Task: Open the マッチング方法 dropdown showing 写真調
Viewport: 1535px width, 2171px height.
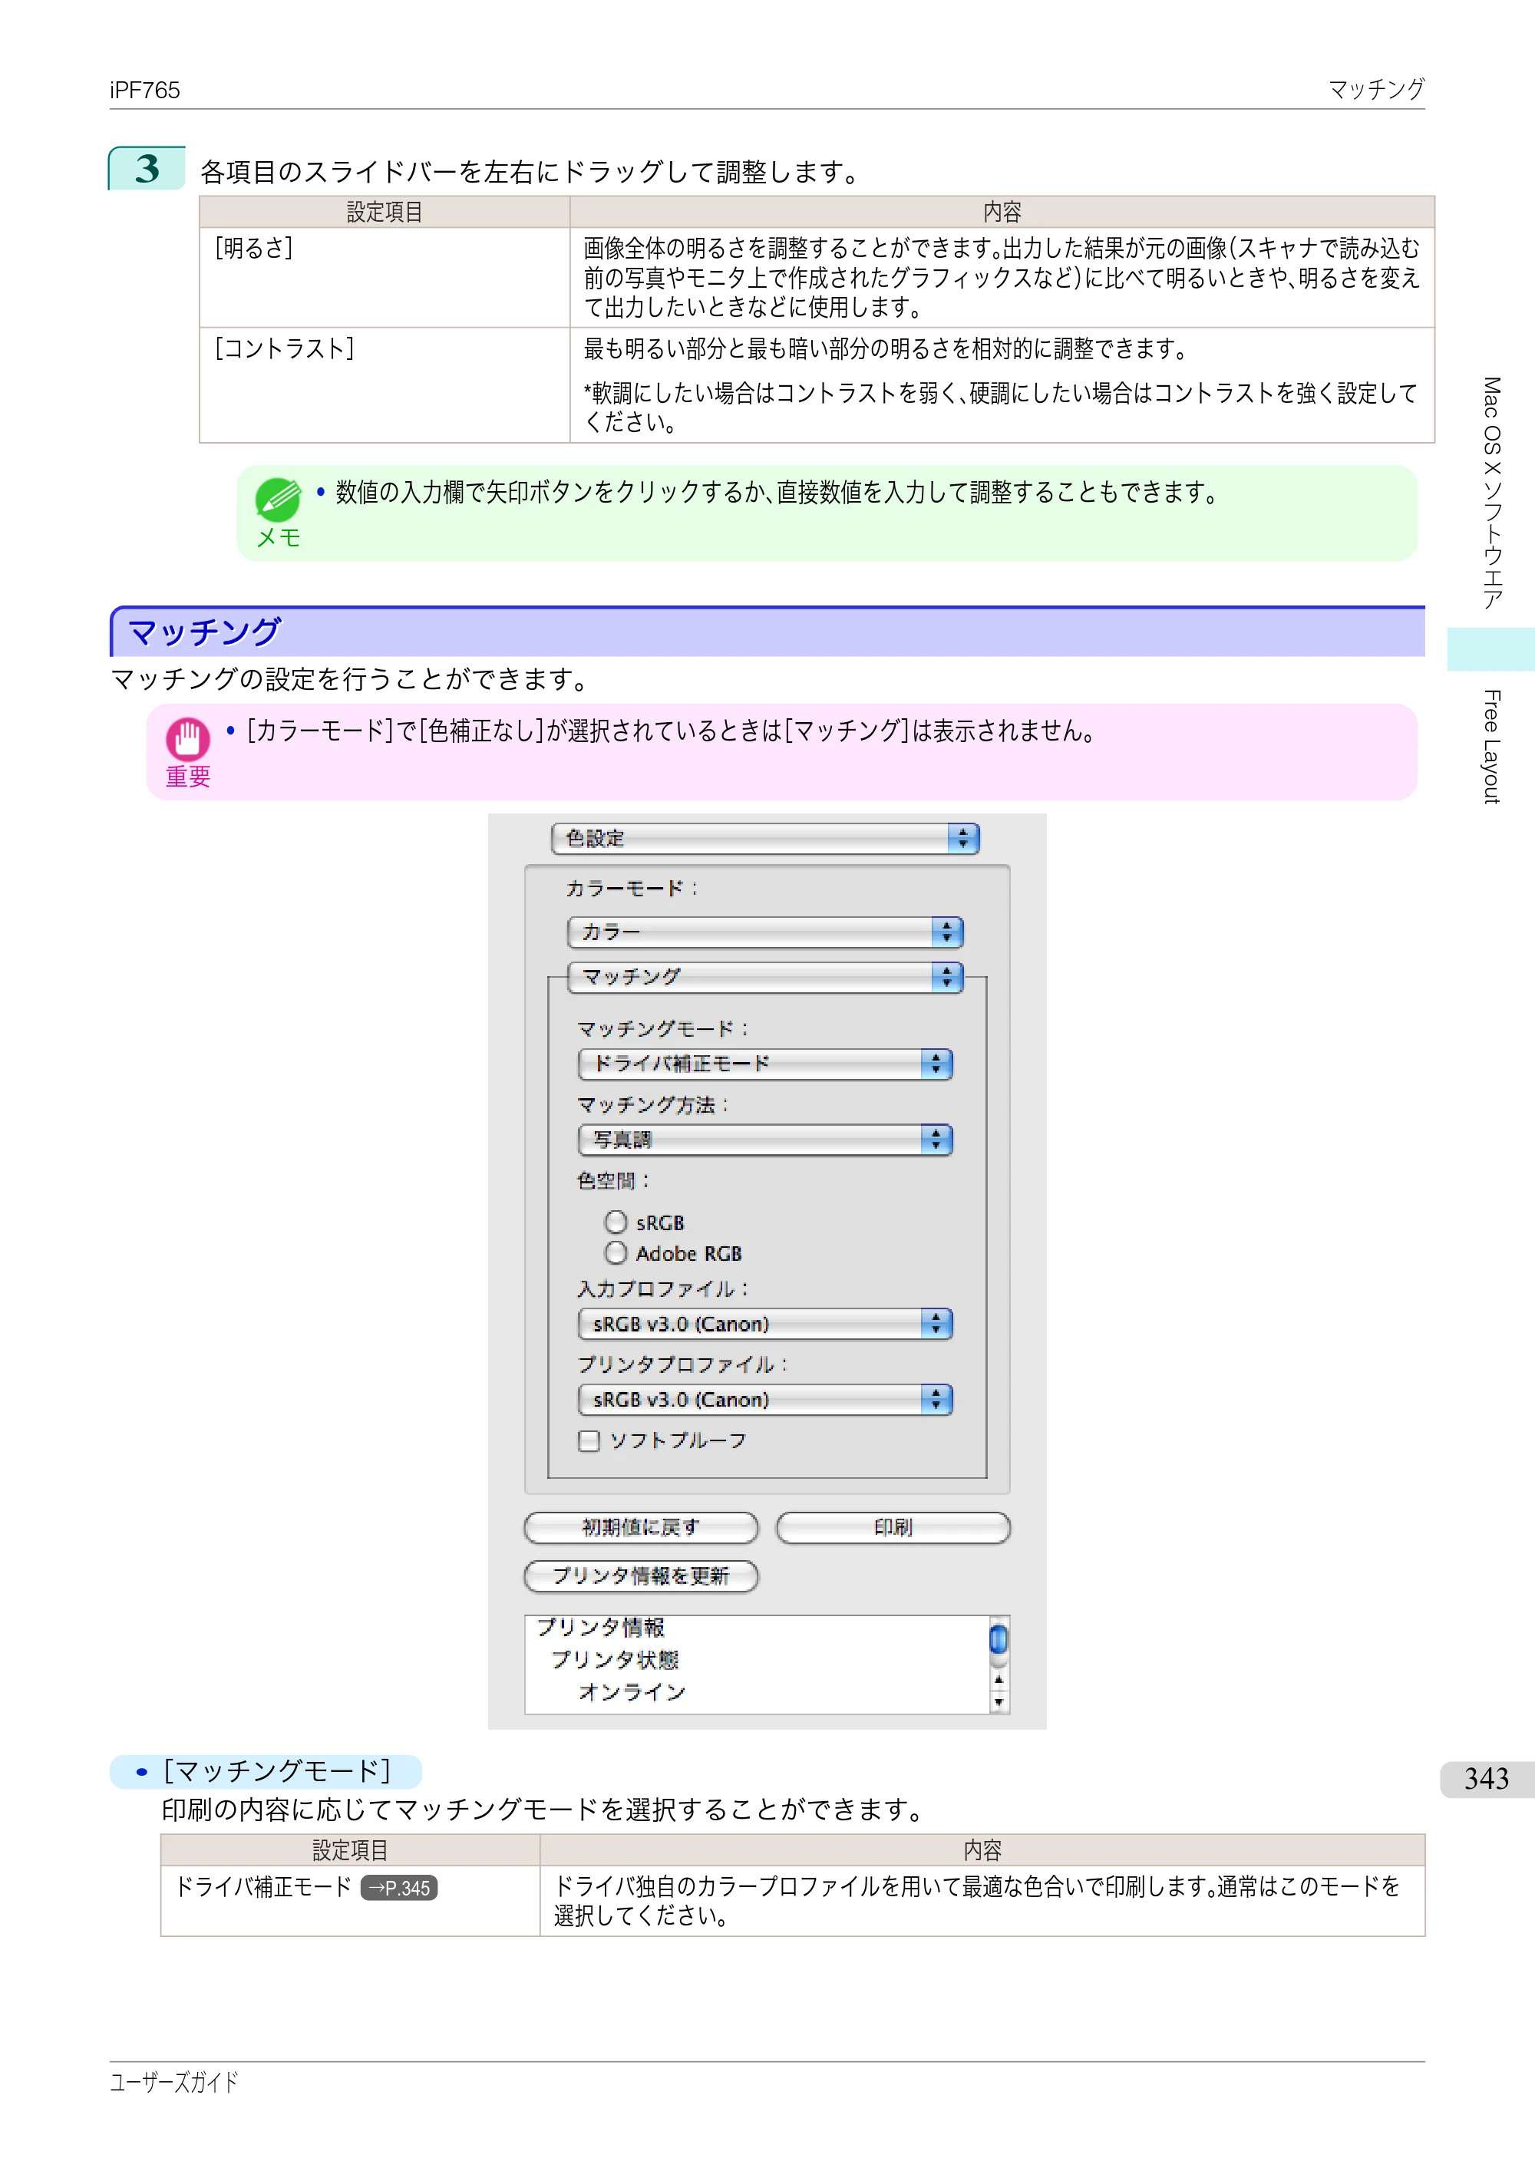Action: pos(764,1140)
